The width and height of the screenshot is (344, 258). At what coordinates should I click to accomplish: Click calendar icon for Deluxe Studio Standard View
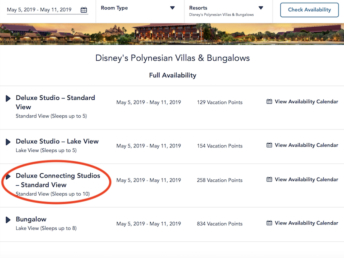(269, 101)
